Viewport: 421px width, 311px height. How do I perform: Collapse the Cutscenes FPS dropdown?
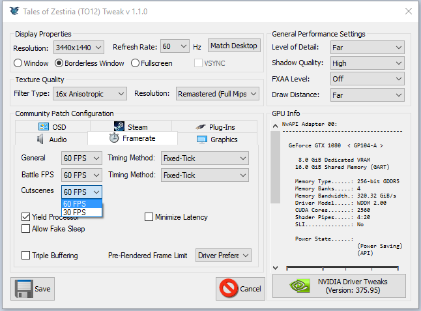tap(81, 192)
